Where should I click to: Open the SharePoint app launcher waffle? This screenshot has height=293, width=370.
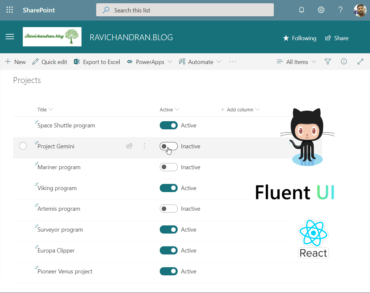click(x=10, y=10)
